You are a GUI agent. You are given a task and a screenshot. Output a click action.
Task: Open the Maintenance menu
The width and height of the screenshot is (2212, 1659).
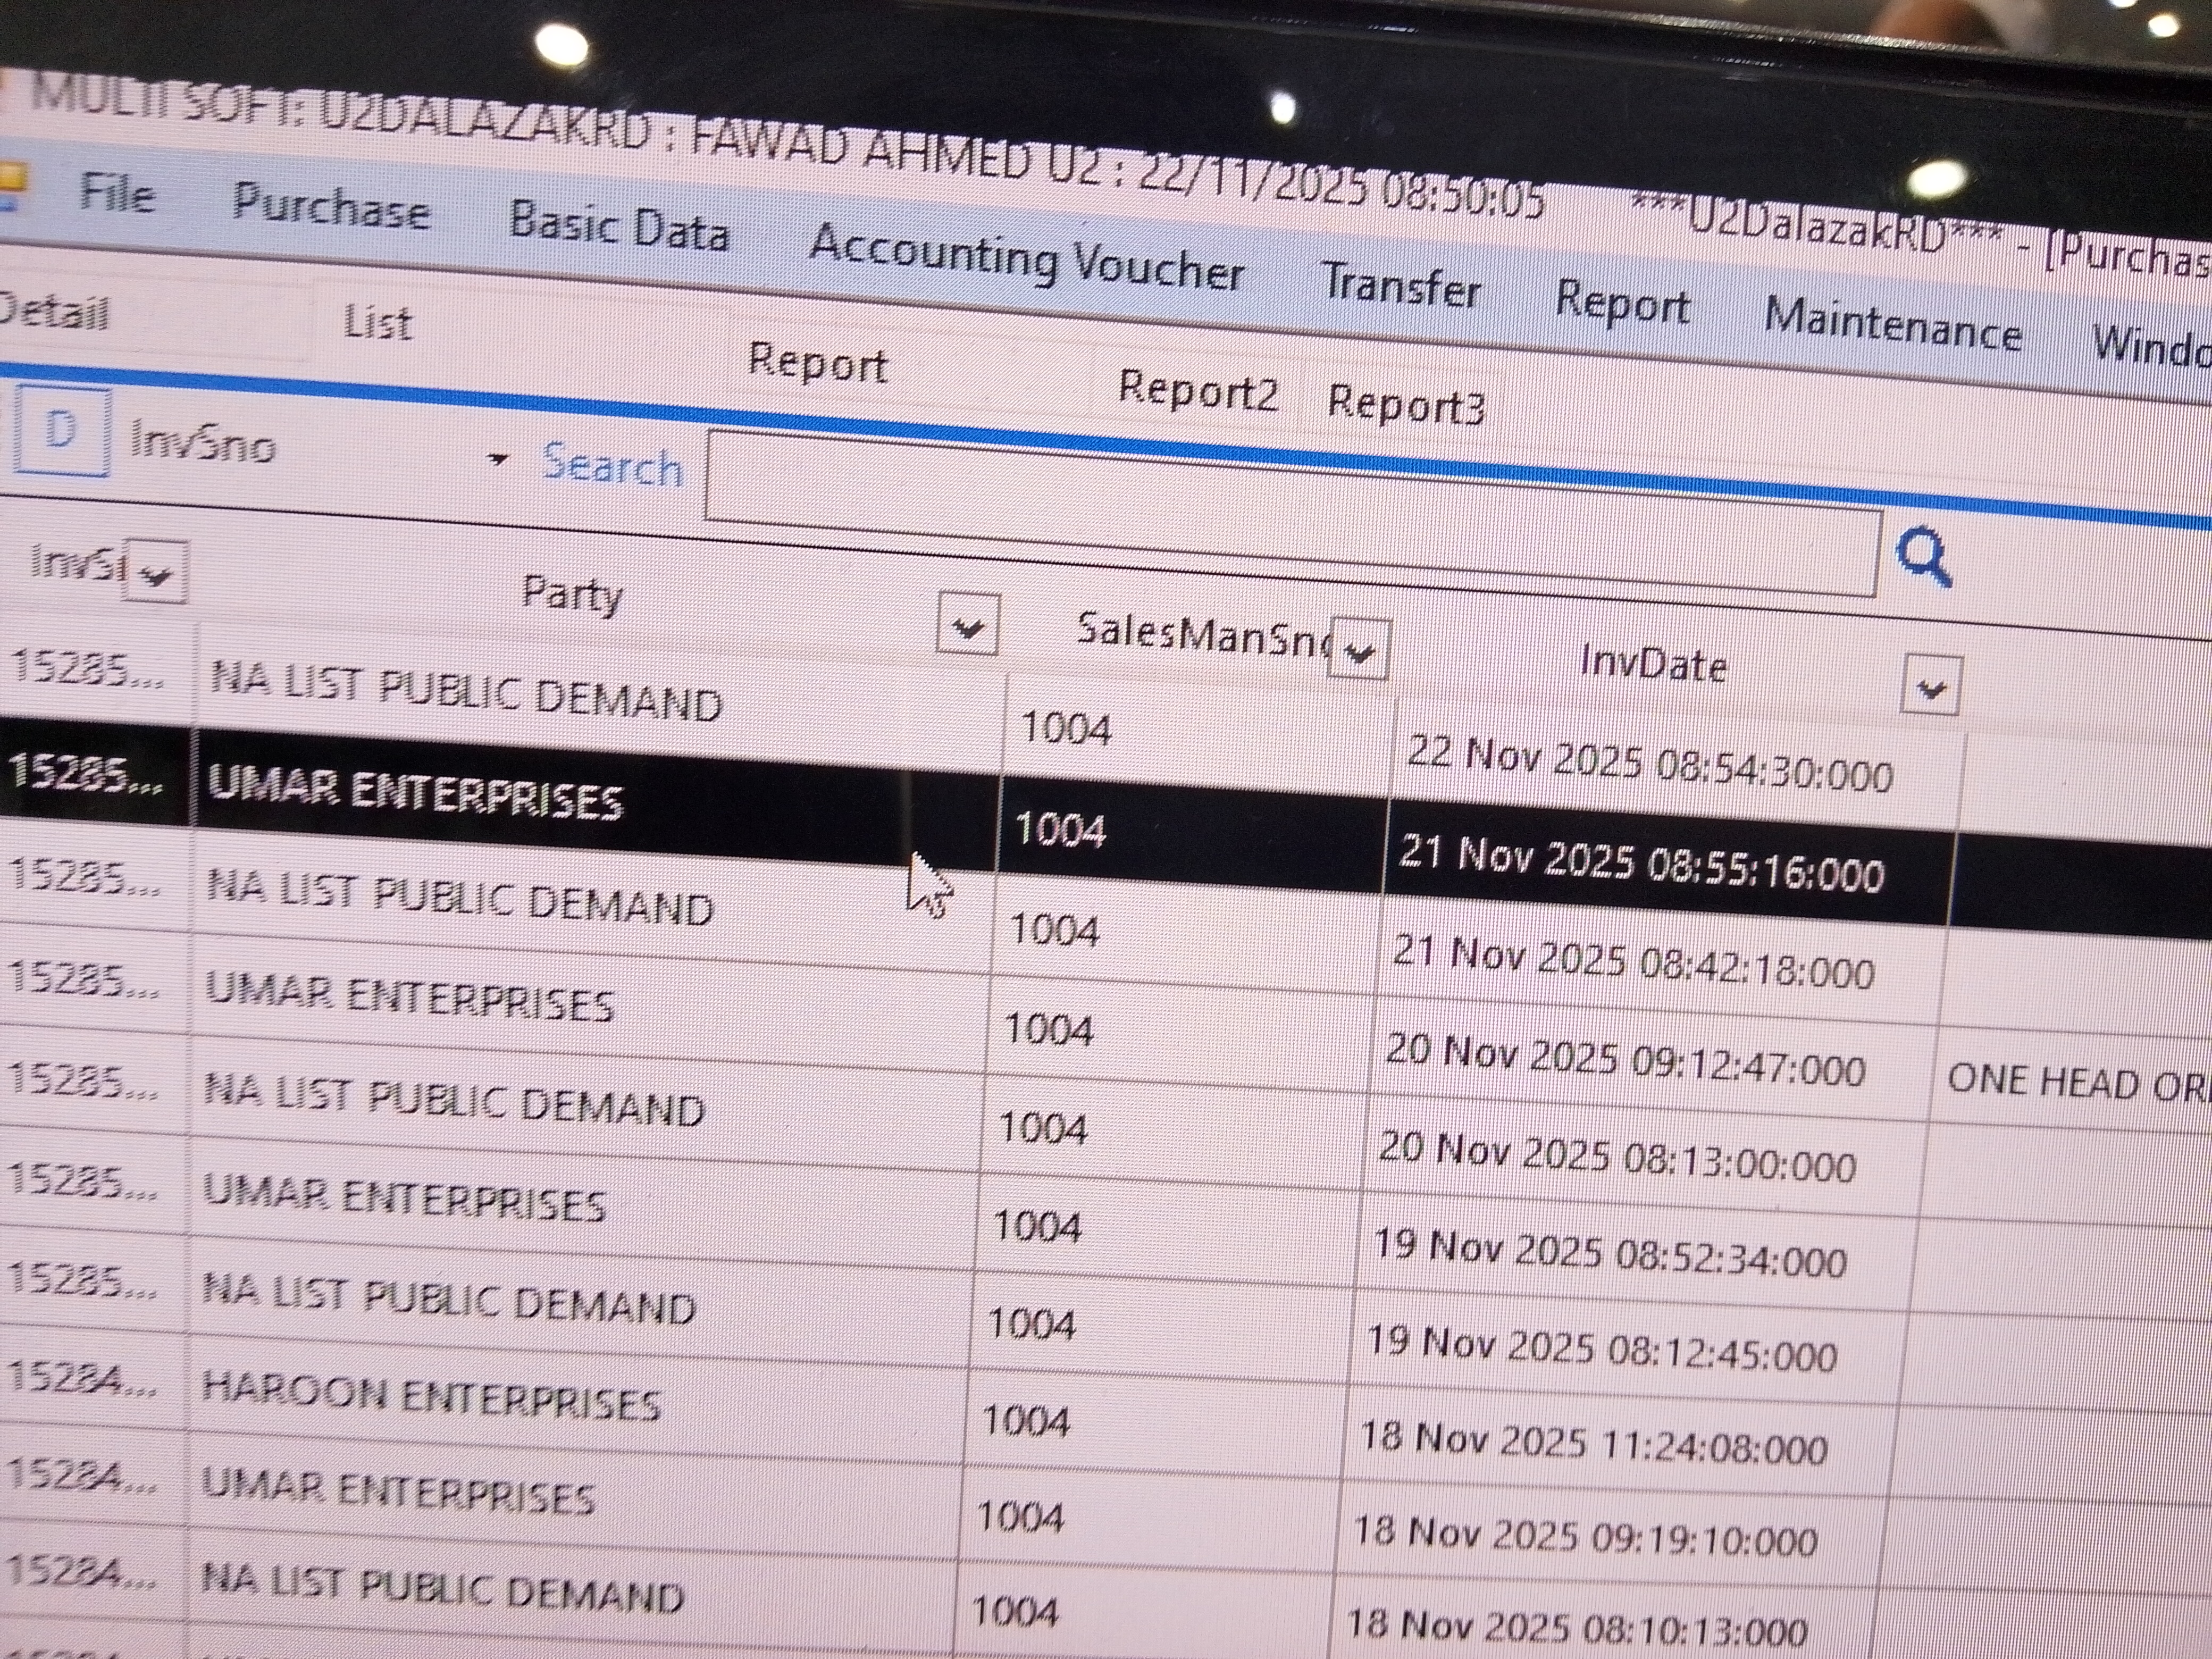pos(1892,325)
